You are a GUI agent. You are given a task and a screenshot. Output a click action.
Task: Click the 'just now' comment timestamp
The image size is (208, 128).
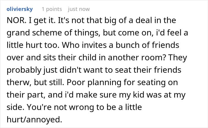click(79, 9)
